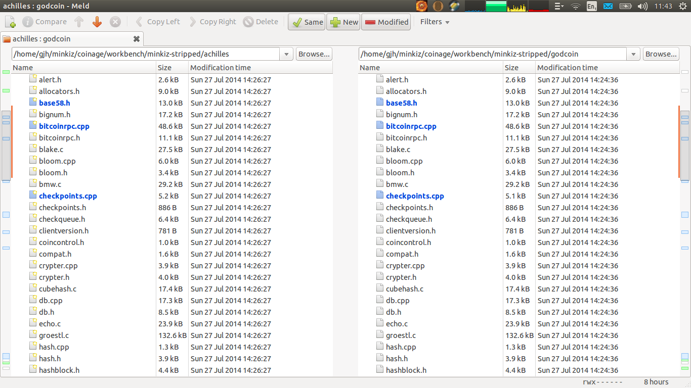691x388 pixels.
Task: Click base58.h file icon in right pane
Action: click(380, 103)
